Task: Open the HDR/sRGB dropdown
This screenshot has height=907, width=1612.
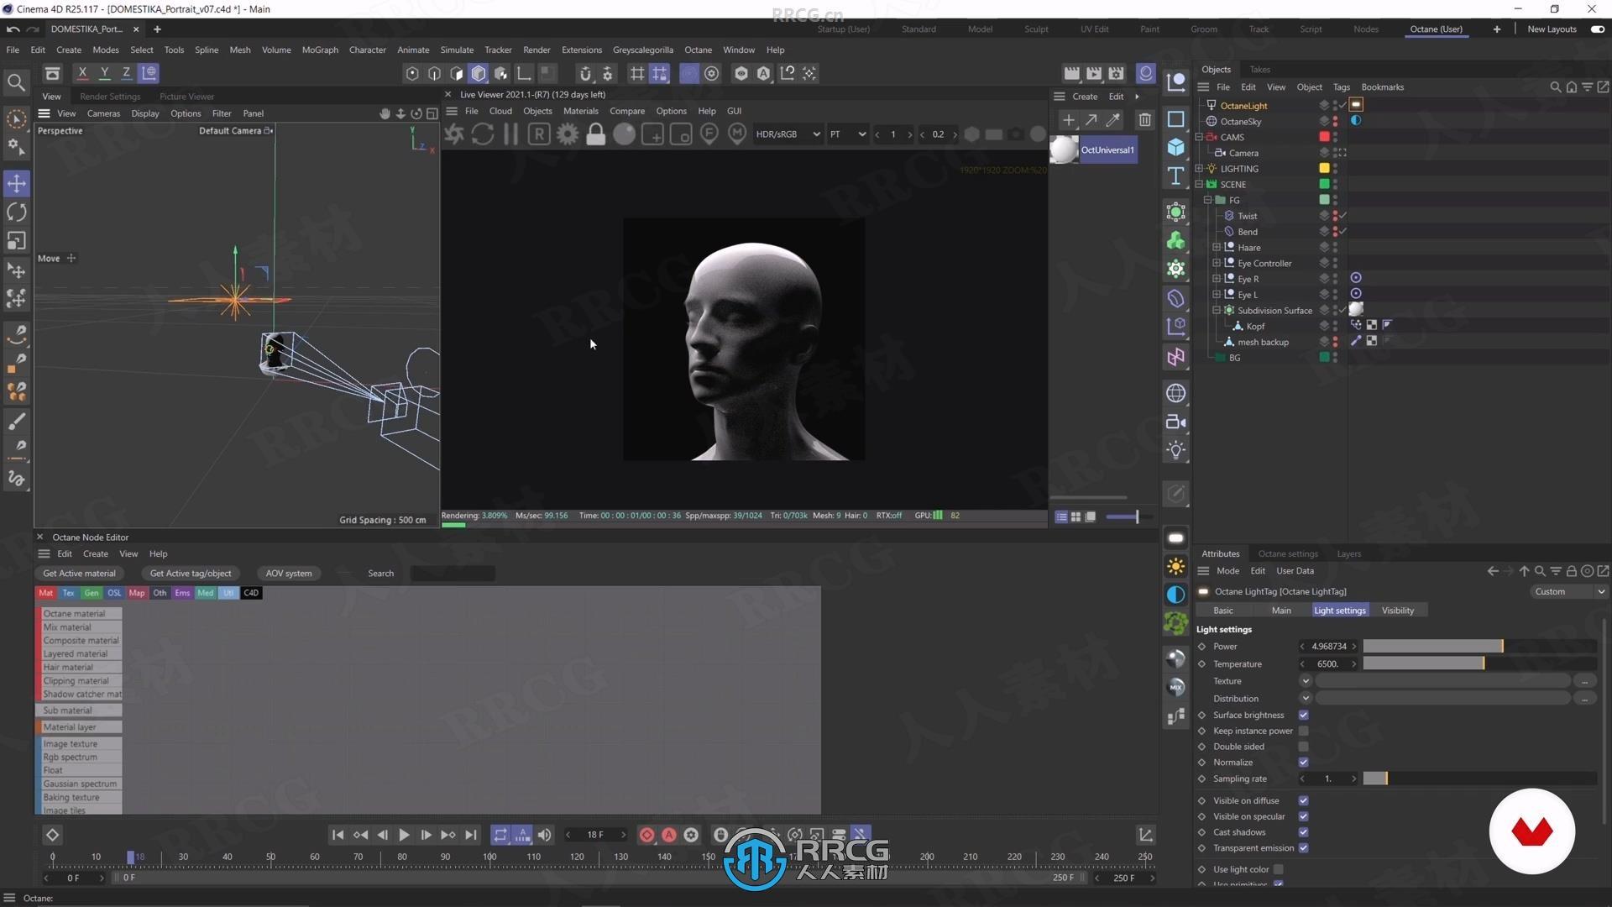Action: tap(788, 134)
